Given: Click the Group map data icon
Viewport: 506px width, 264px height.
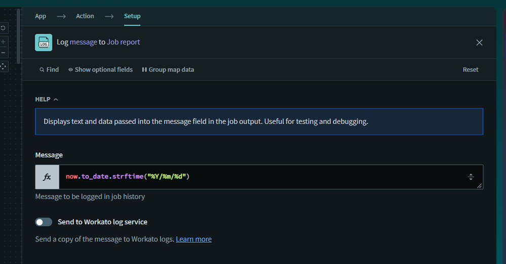Looking at the screenshot, I should click(144, 70).
